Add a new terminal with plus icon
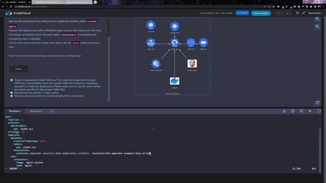The height and width of the screenshot is (183, 326). (52, 111)
